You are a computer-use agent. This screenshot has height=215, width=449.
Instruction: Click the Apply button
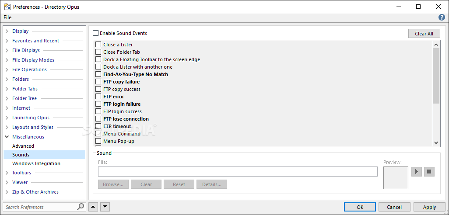pos(430,207)
